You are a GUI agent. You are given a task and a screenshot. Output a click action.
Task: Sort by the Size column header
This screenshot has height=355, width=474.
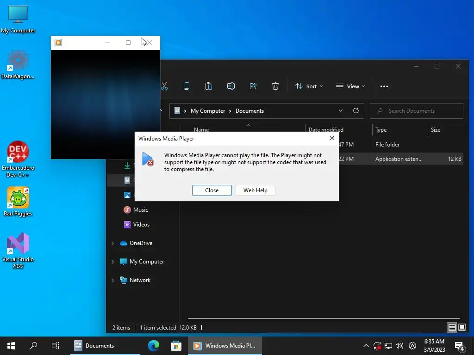click(435, 130)
